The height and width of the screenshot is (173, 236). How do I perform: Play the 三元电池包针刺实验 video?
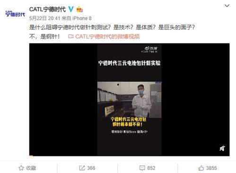point(129,100)
